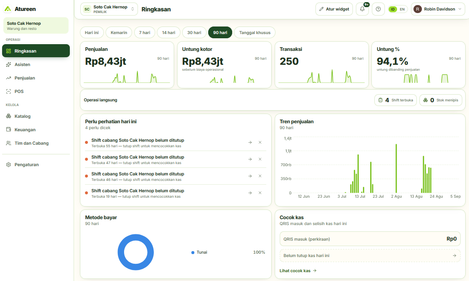Click the Transaksi 250 card
This screenshot has width=469, height=281.
(x=321, y=65)
